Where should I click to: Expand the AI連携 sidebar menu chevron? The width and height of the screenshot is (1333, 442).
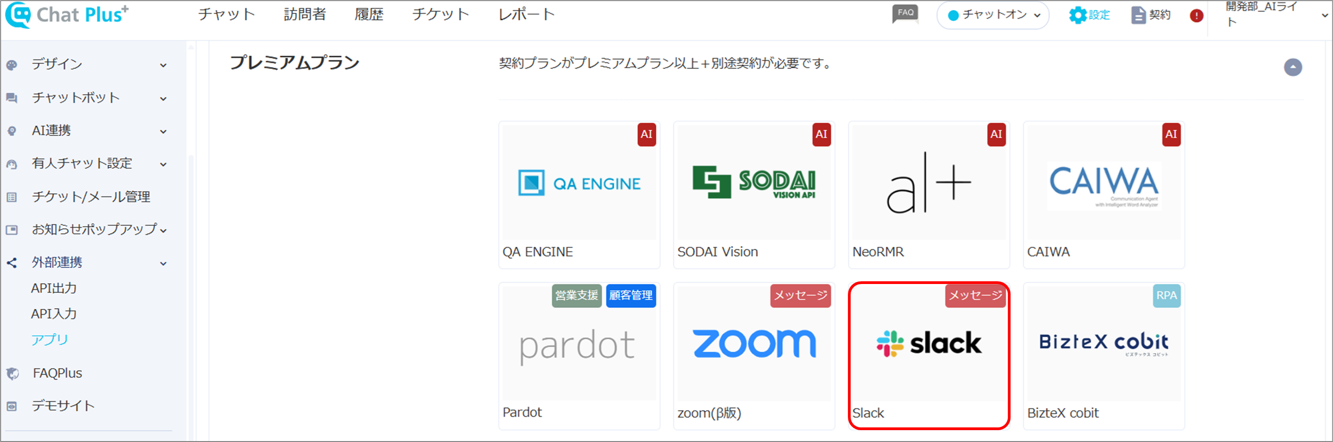click(x=164, y=132)
